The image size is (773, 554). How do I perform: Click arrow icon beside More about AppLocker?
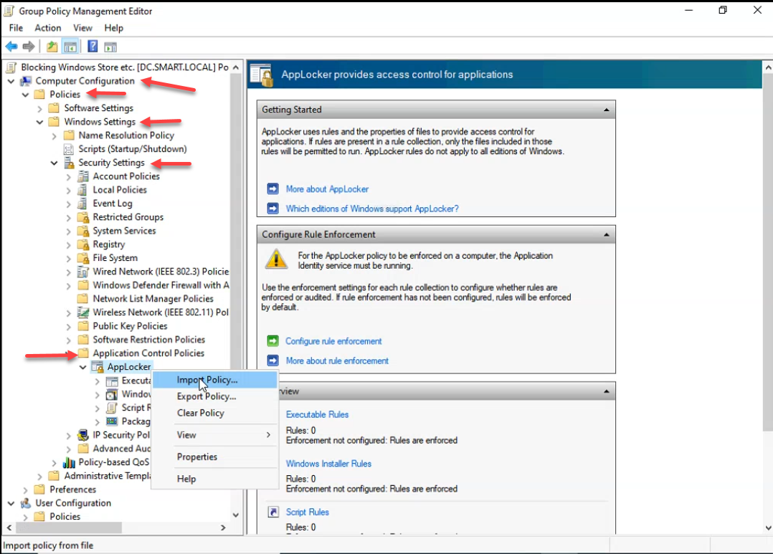tap(272, 188)
